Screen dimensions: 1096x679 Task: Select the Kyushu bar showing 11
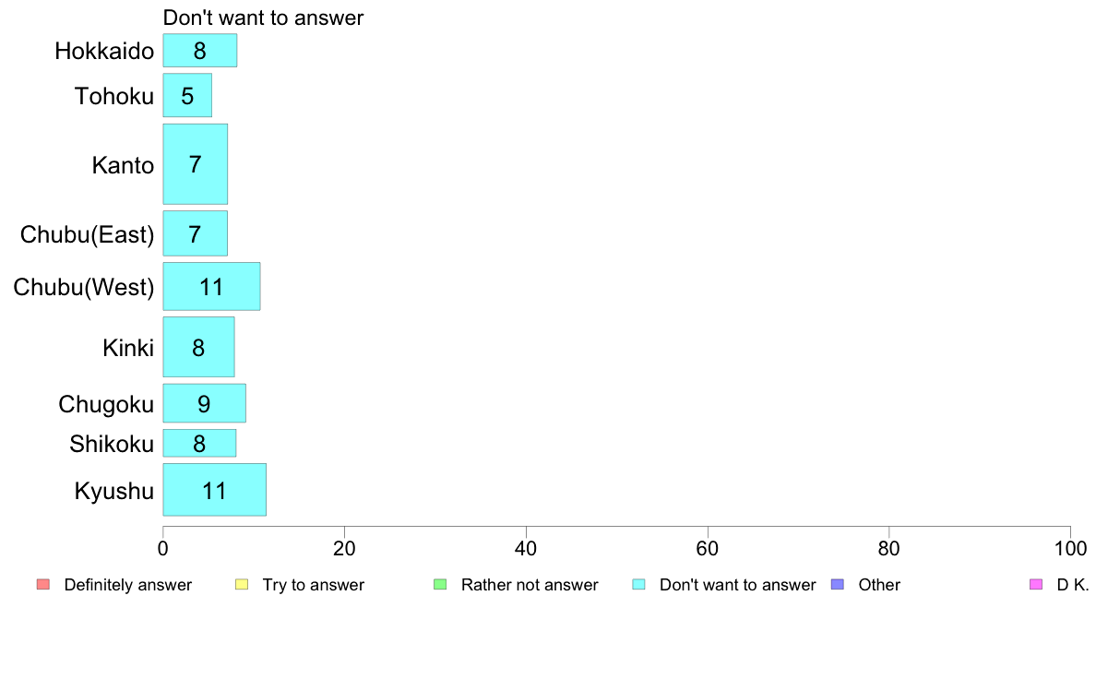point(215,490)
